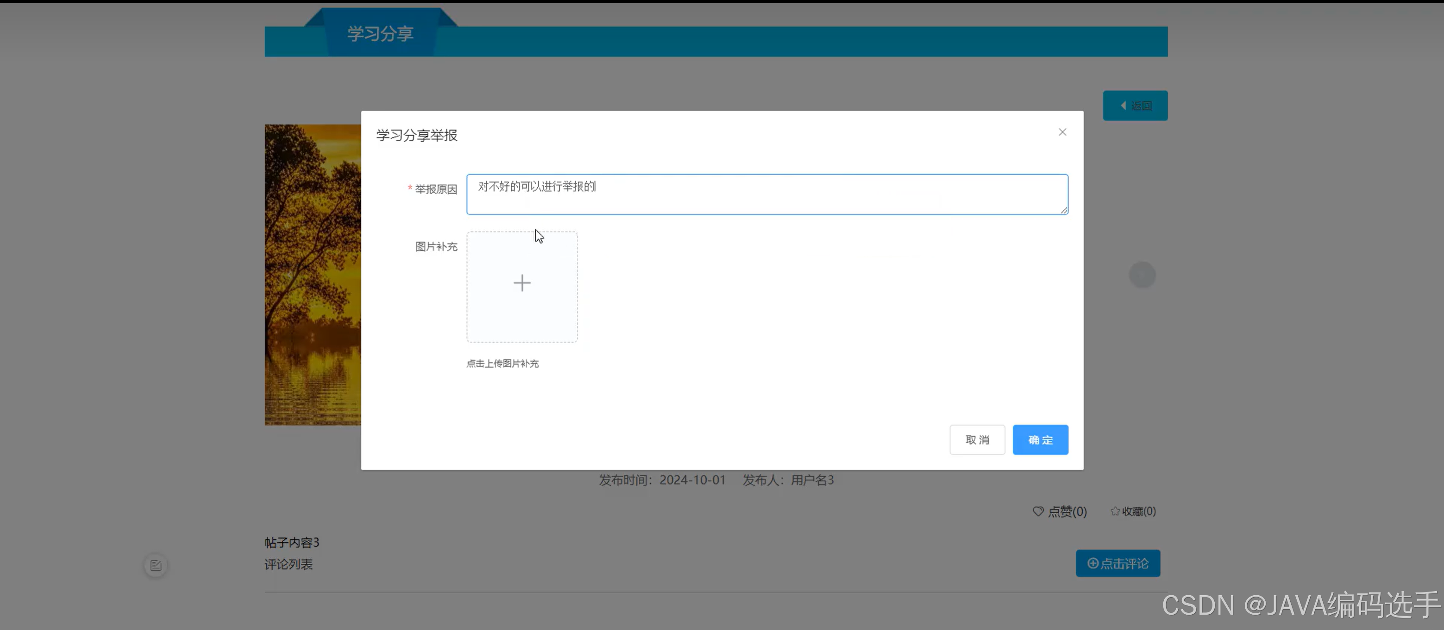Screen dimensions: 1444x630
Task: Click the floating edit icon at left
Action: click(x=156, y=566)
